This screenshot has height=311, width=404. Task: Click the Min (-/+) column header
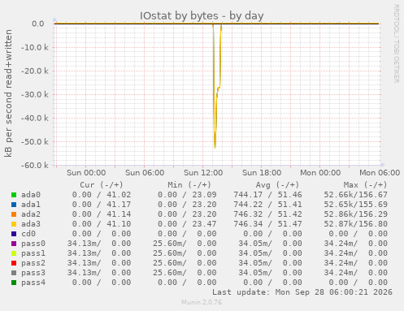point(189,185)
